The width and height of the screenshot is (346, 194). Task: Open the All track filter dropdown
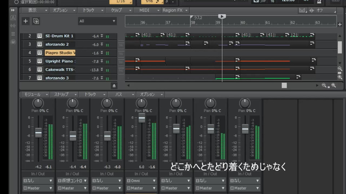(97, 21)
